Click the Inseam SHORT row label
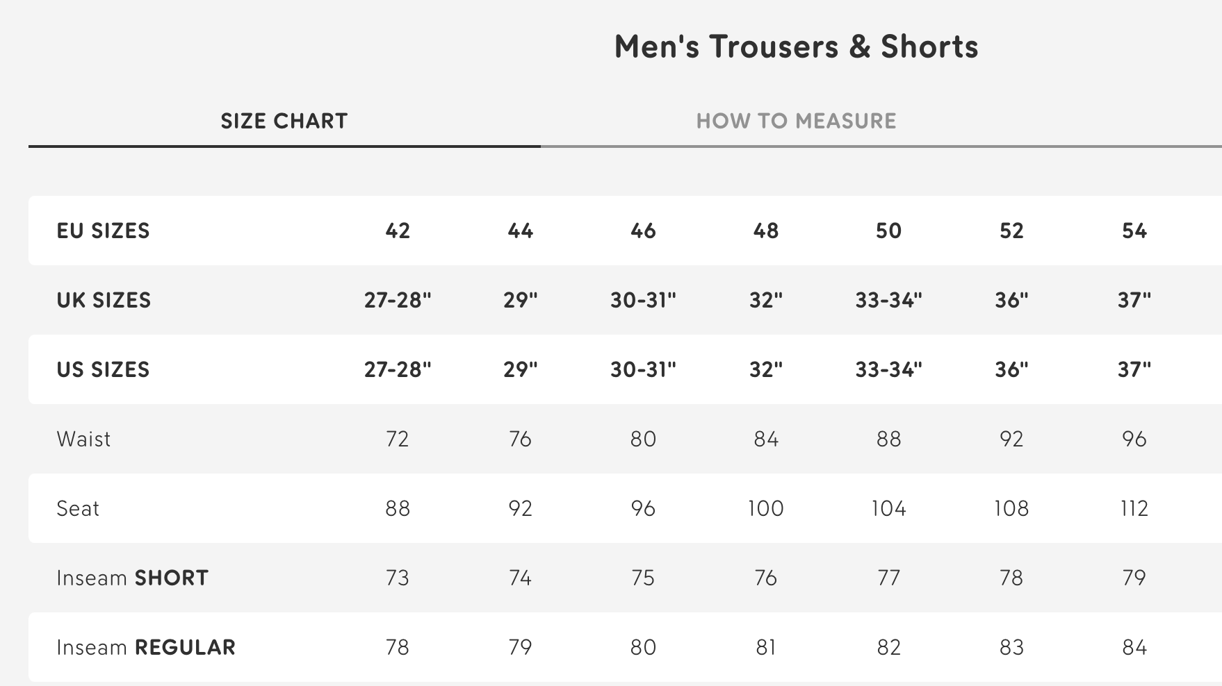The image size is (1222, 686). (132, 578)
